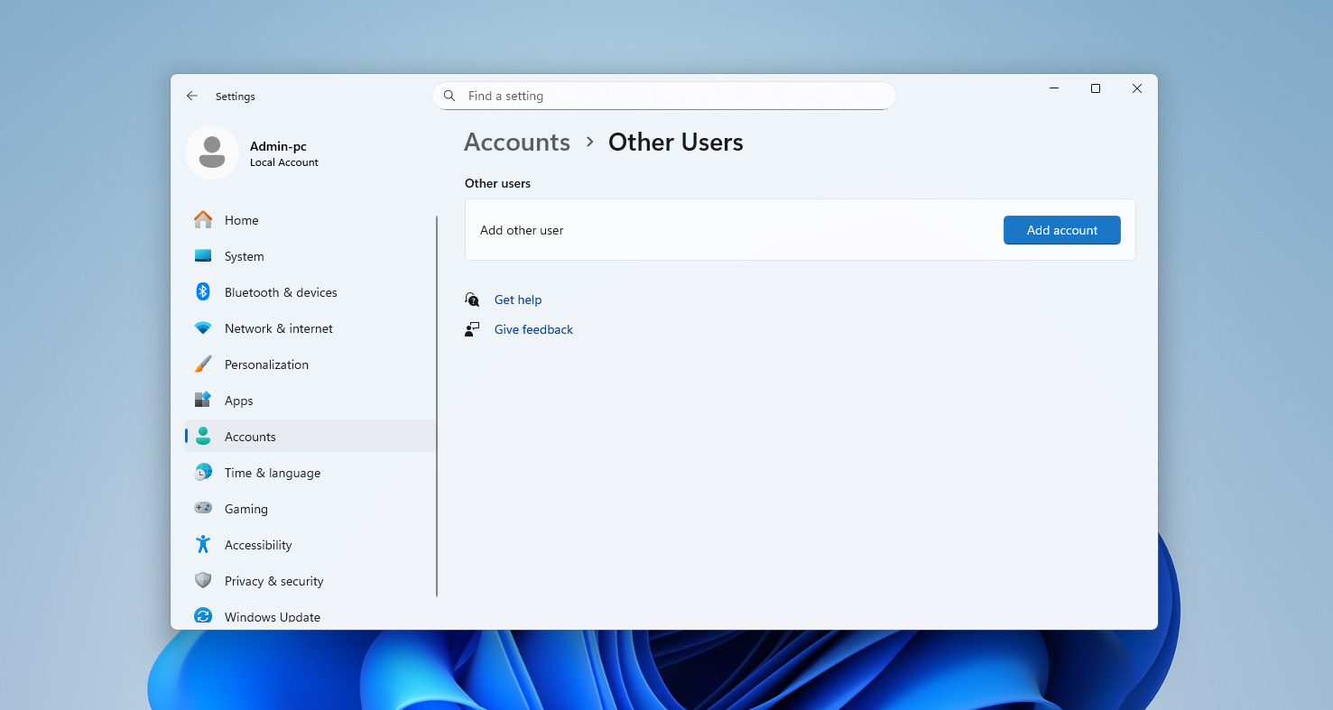Image resolution: width=1333 pixels, height=710 pixels.
Task: Select the Accounts sidebar item
Action: pos(250,437)
